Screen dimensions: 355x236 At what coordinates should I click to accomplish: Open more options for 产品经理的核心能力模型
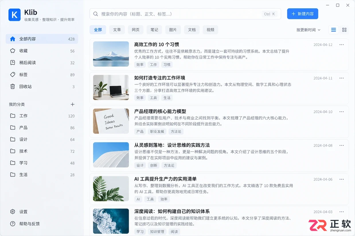click(x=342, y=112)
